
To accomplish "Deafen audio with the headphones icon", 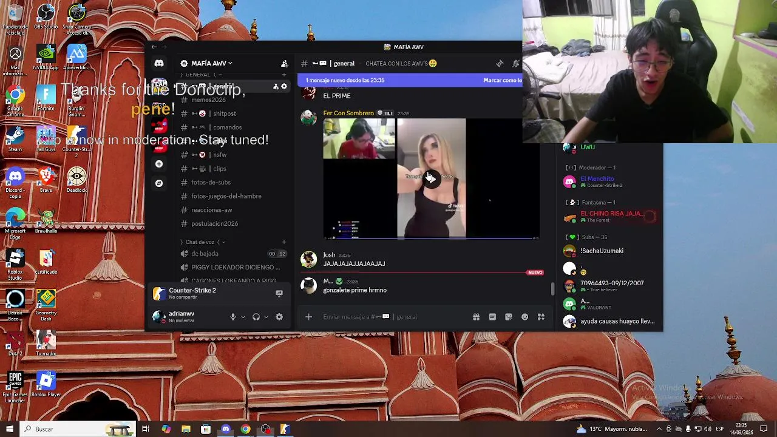I will (x=256, y=317).
